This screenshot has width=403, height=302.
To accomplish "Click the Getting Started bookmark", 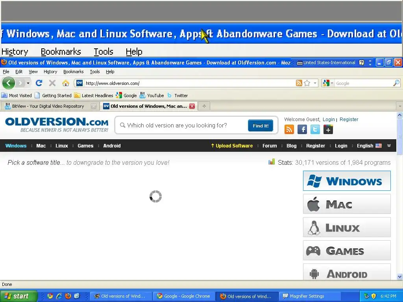I will pyautogui.click(x=53, y=96).
